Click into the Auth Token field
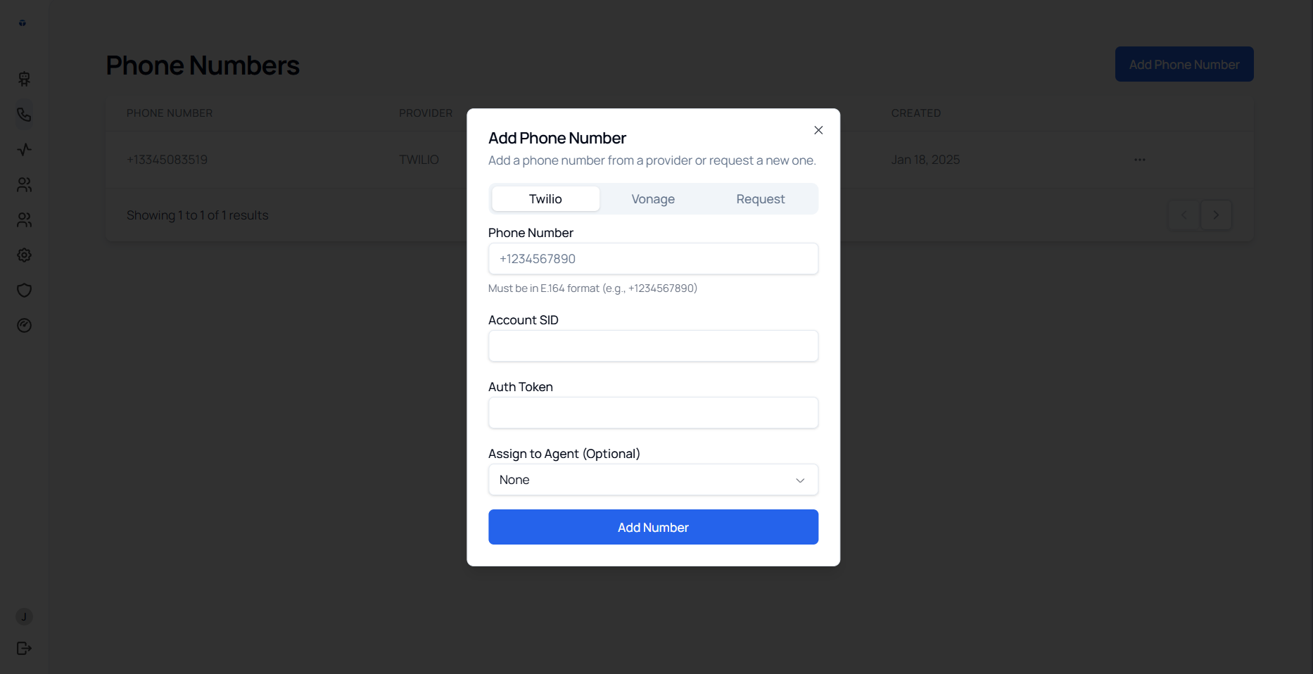1313x674 pixels. tap(653, 413)
